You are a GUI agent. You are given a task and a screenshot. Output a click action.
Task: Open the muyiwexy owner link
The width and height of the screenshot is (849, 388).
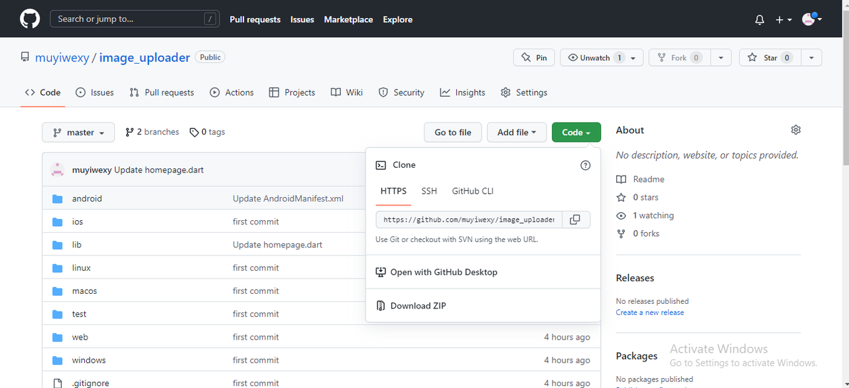point(62,58)
